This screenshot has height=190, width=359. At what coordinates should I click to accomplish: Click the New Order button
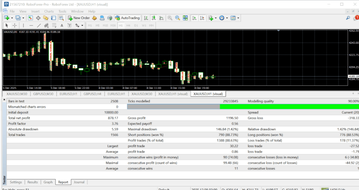tap(79, 18)
